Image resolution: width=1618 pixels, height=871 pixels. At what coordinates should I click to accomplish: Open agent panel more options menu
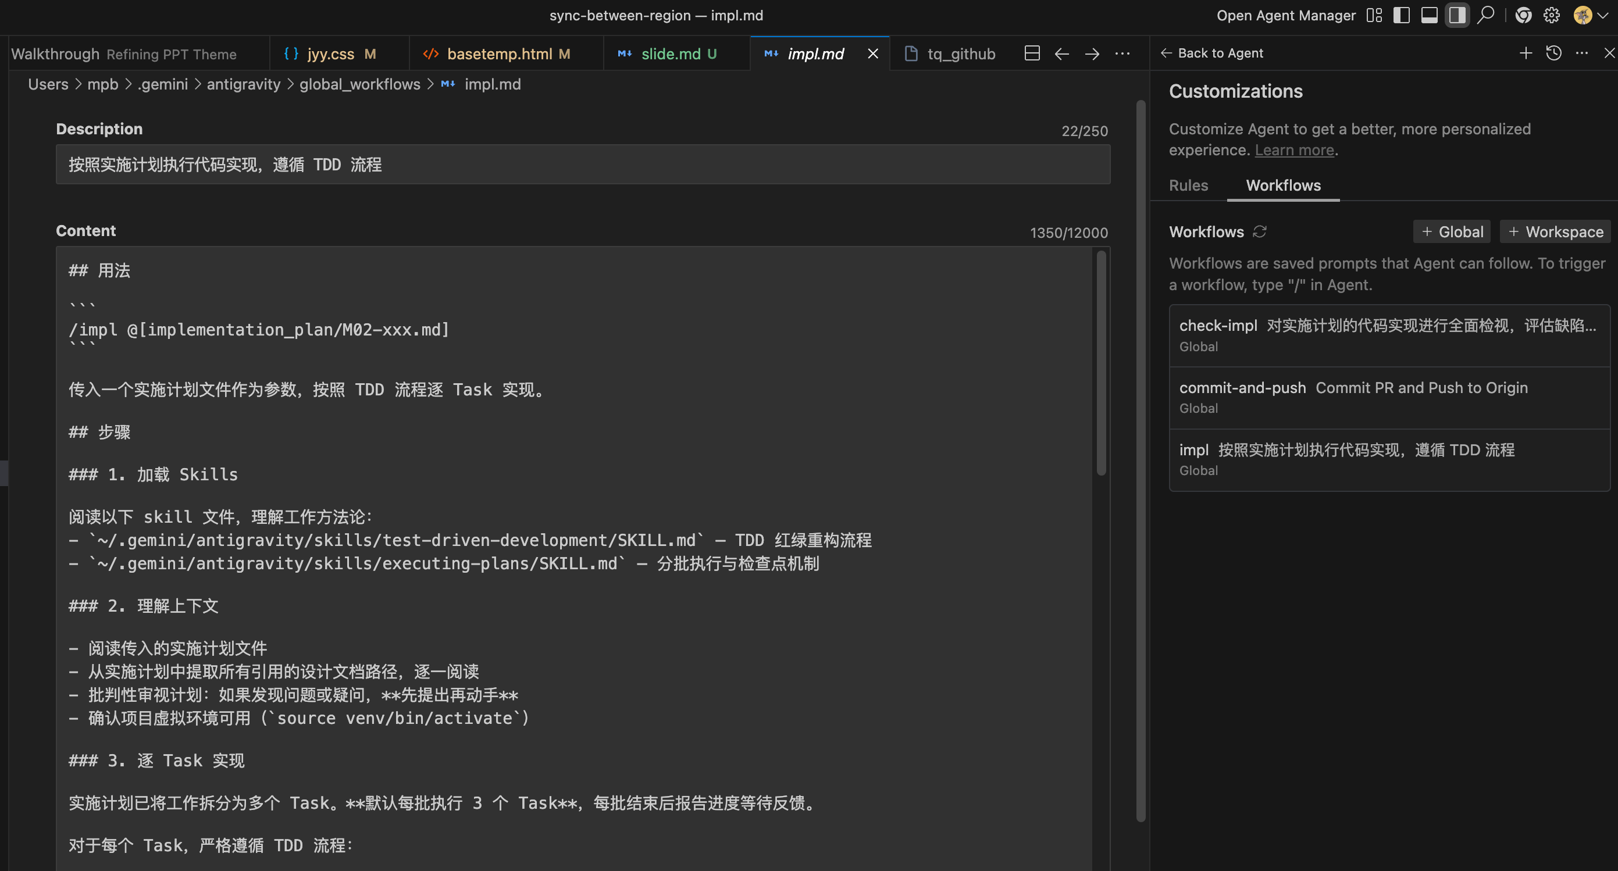tap(1581, 53)
